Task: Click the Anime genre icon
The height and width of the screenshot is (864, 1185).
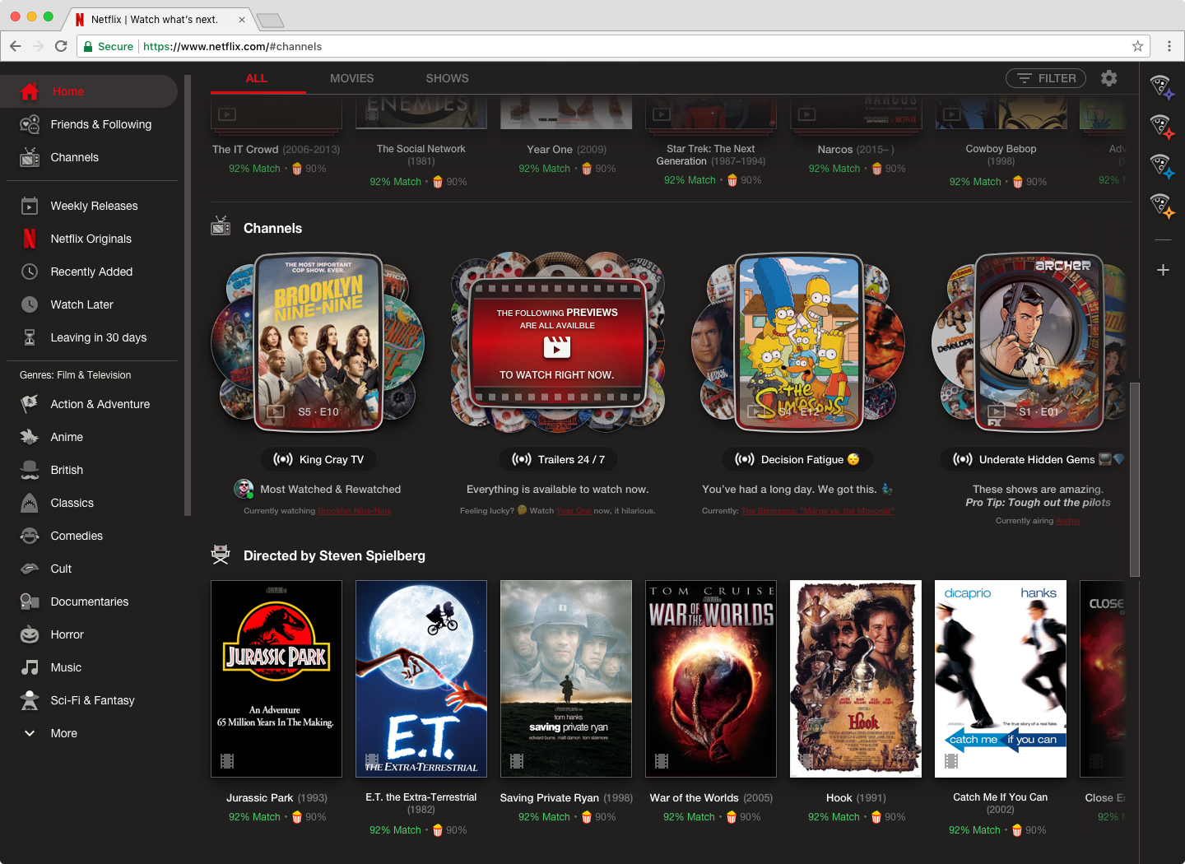Action: click(30, 437)
